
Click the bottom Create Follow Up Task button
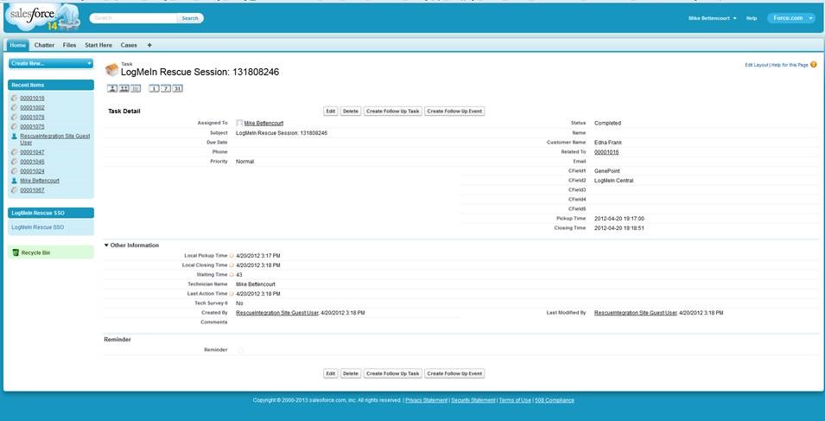click(x=393, y=373)
